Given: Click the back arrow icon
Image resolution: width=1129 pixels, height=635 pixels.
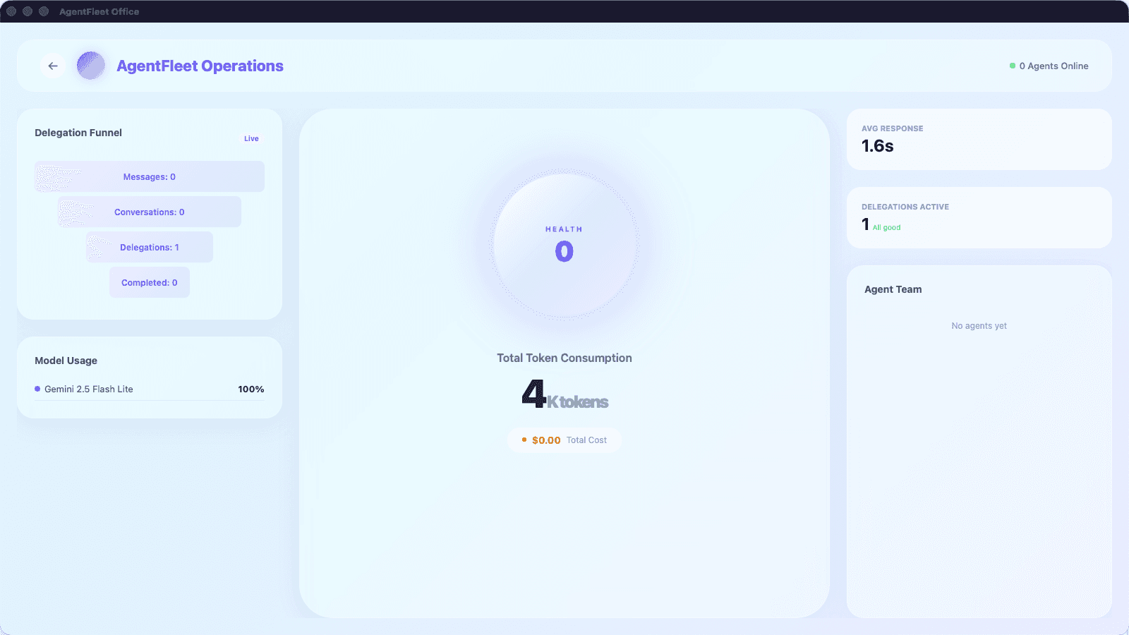Looking at the screenshot, I should 53,66.
